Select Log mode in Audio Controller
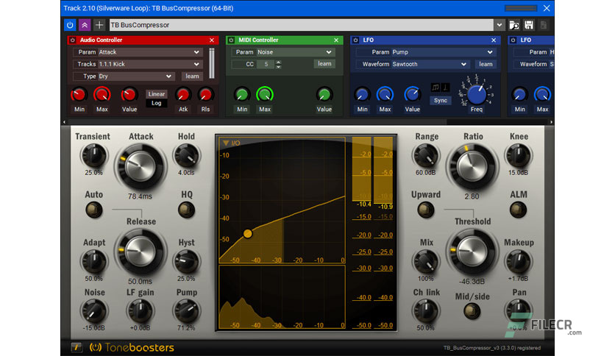615x356 pixels. pyautogui.click(x=157, y=103)
